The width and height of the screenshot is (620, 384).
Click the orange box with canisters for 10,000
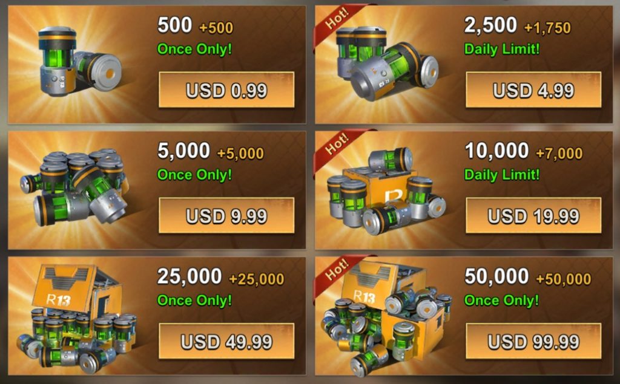(x=387, y=191)
